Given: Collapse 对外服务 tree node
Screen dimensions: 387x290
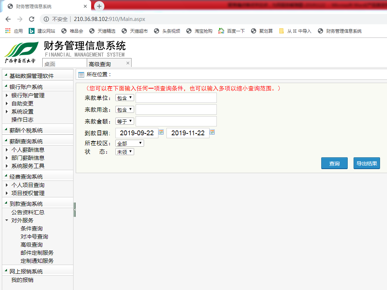Looking at the screenshot, I should click(7, 221).
